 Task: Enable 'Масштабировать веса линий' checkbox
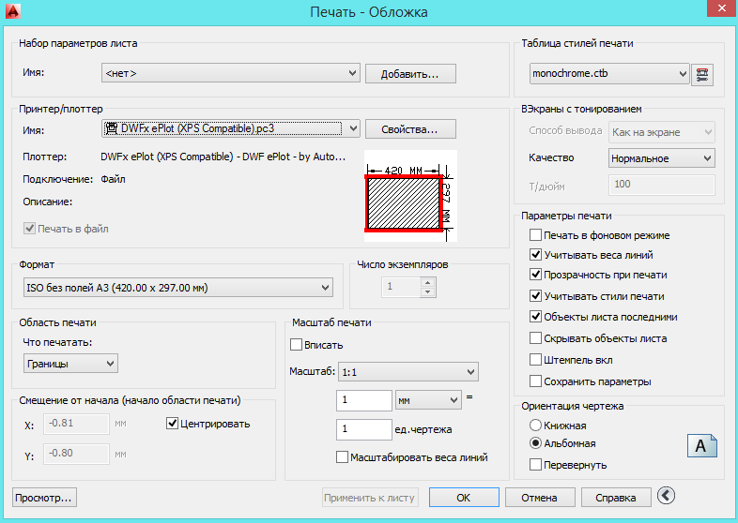342,456
